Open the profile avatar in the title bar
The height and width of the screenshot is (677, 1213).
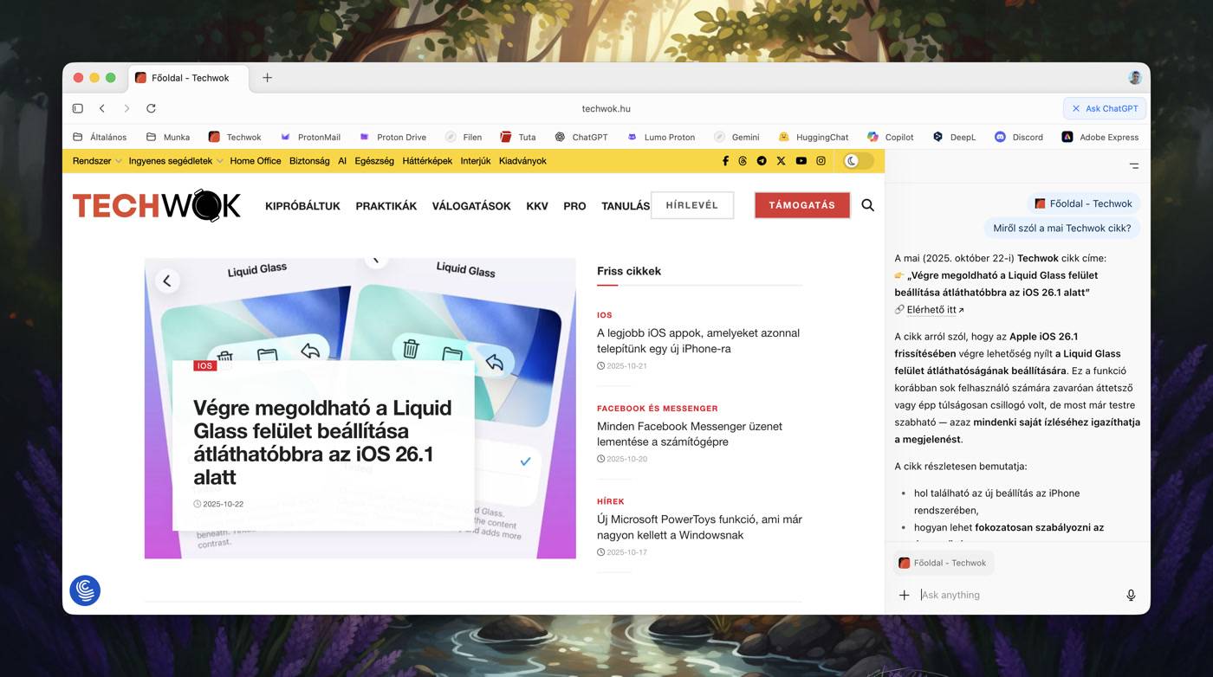click(x=1135, y=78)
